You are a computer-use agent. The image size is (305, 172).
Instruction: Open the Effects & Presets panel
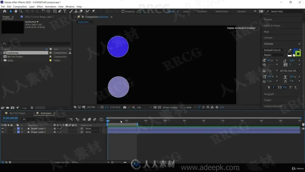(272, 26)
